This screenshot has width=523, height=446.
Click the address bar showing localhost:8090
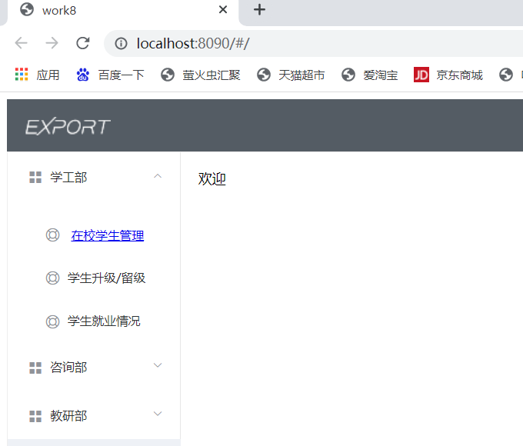[x=308, y=44]
